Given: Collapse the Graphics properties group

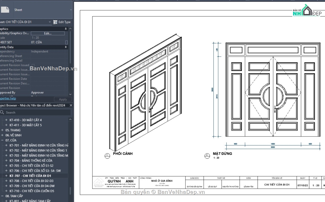Looking at the screenshot, I should coord(66,29).
